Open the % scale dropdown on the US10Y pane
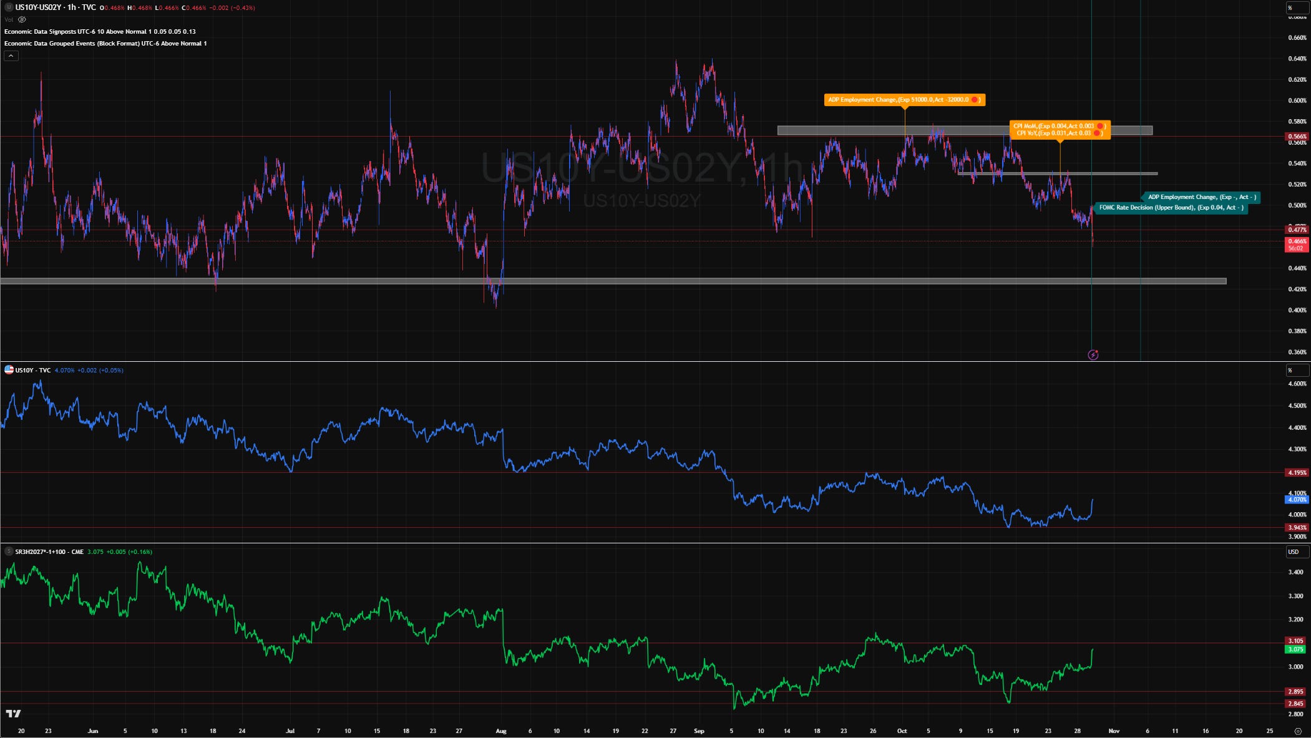Screen dimensions: 1311x738 click(x=1297, y=371)
